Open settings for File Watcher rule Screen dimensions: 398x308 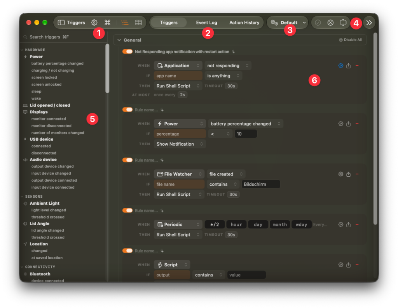[x=340, y=174]
